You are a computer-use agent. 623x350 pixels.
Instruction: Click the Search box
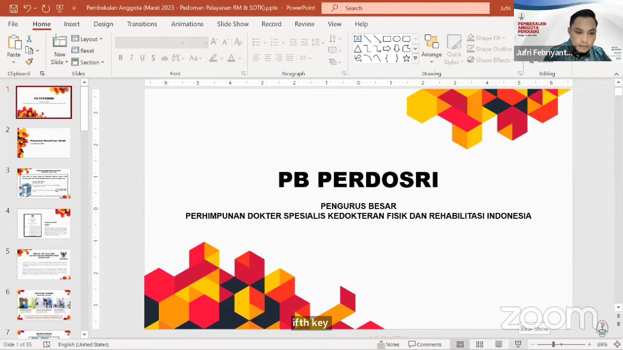pos(406,8)
